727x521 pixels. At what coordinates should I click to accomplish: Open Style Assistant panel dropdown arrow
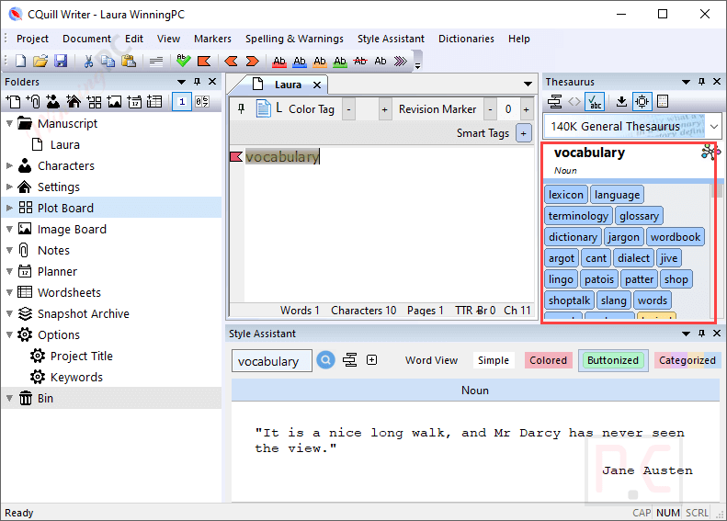(x=687, y=334)
